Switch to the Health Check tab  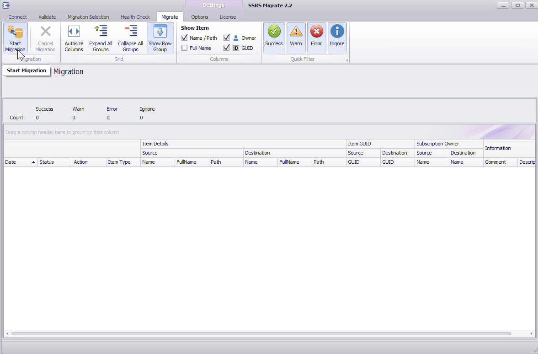tap(135, 17)
